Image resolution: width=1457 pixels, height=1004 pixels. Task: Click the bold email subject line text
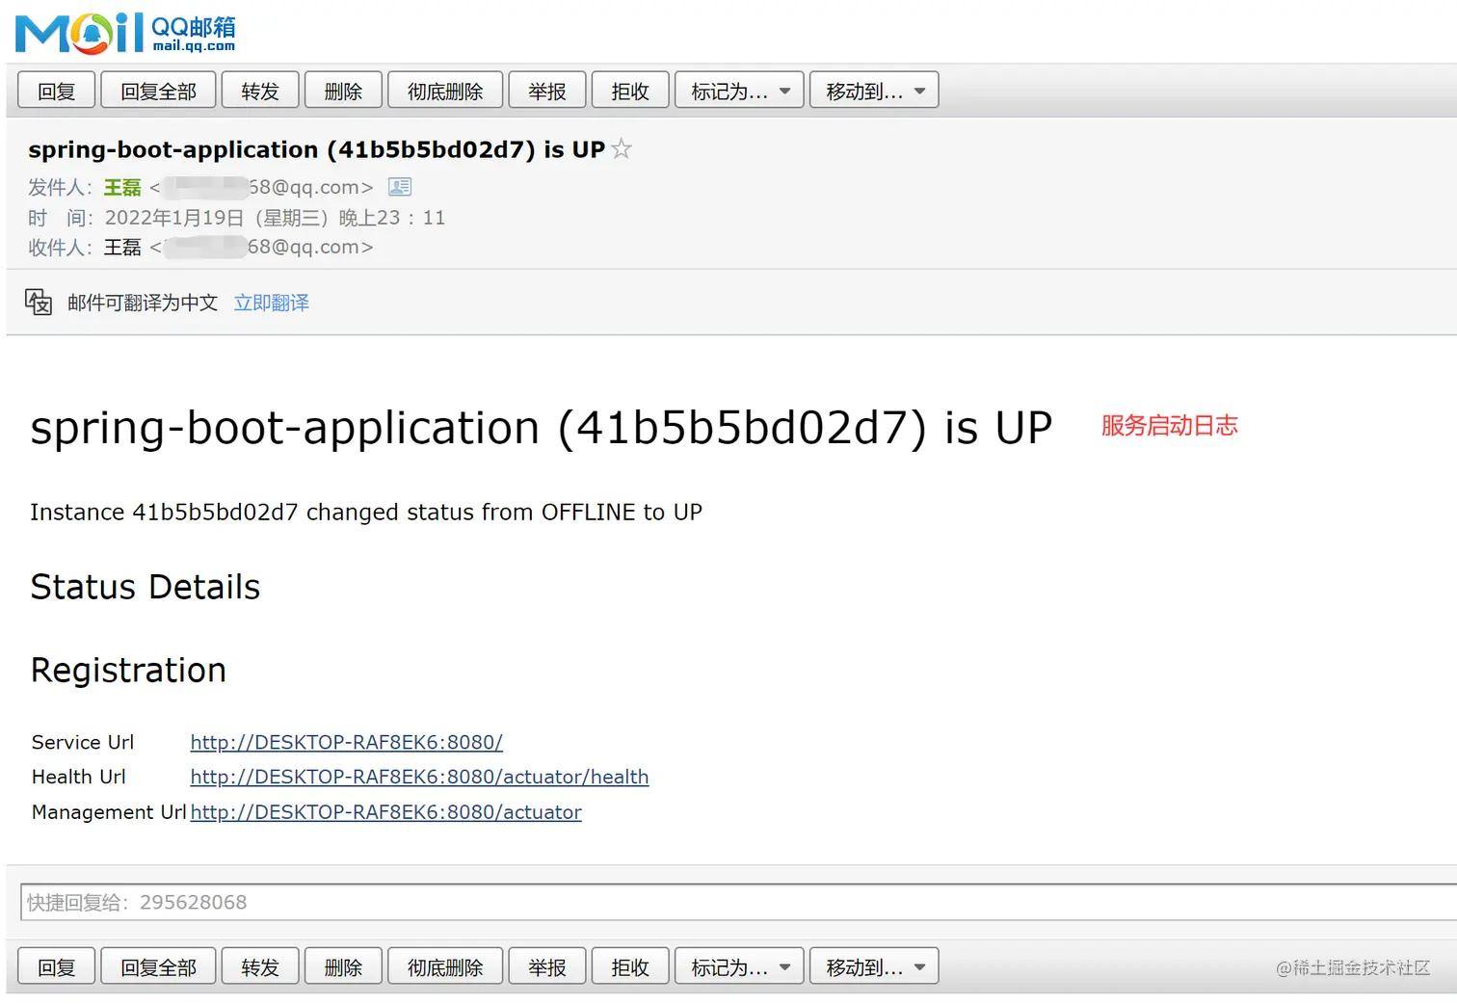click(x=316, y=149)
